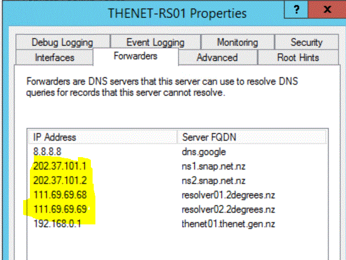Select the 8.8.8.8 forwarder row
Image resolution: width=346 pixels, height=260 pixels.
tap(177, 151)
